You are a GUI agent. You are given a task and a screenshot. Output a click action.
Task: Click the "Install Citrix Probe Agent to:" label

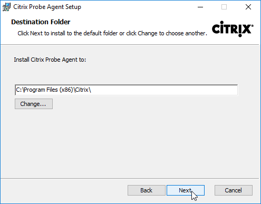(50, 60)
